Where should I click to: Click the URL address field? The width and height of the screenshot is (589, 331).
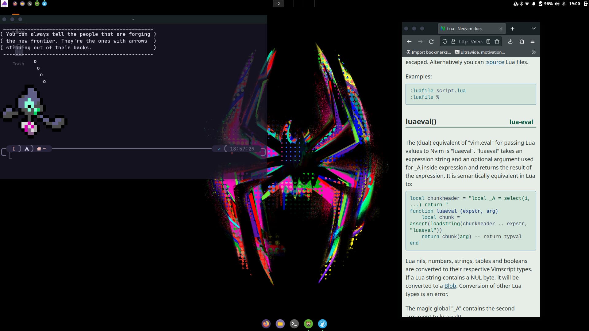(x=471, y=41)
